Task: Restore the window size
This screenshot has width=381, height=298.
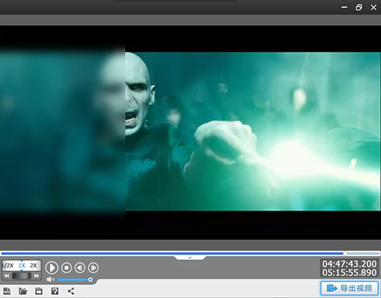Action: (359, 8)
